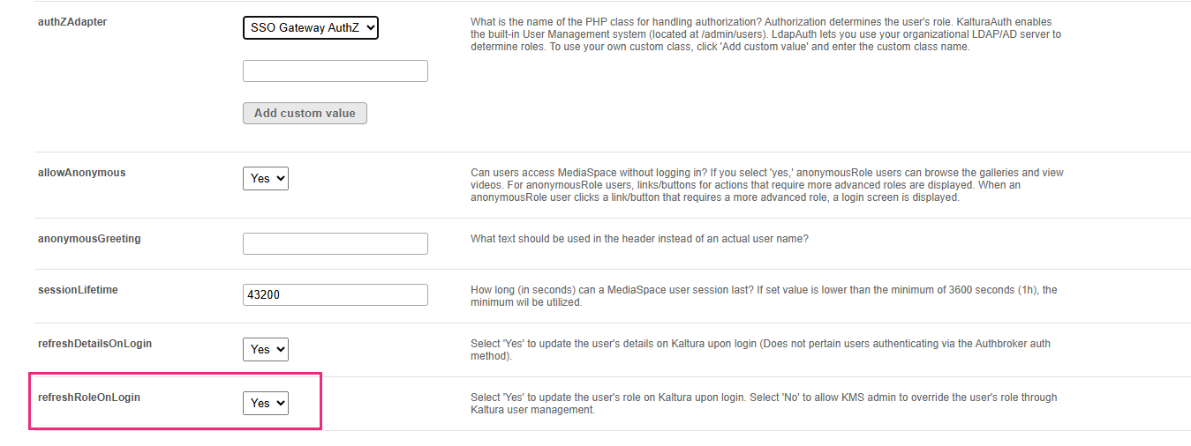Viewport: 1191px width, 446px height.
Task: Open the authZAdapter SSO Gateway AuthZ dropdown
Action: (310, 28)
